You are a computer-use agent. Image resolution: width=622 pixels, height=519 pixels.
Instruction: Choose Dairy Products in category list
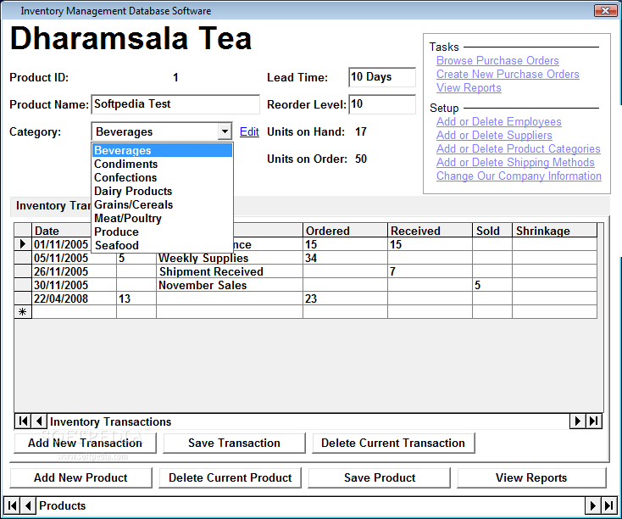pos(162,191)
